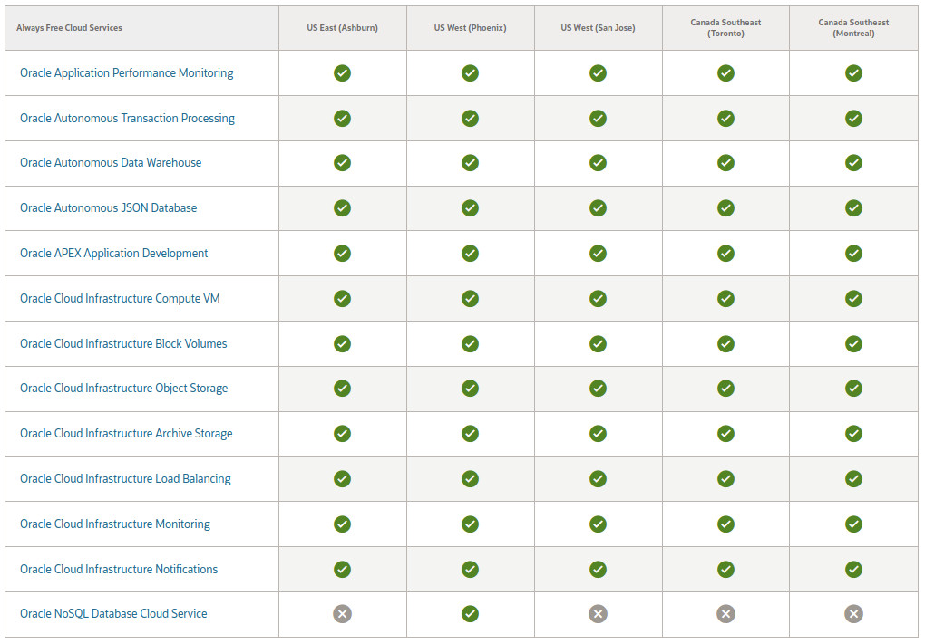
Task: Click NoSQL unavailable X icon under US West (San Jose)
Action: click(598, 614)
